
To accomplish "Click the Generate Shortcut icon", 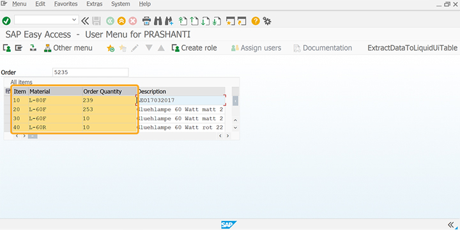I will pyautogui.click(x=241, y=21).
